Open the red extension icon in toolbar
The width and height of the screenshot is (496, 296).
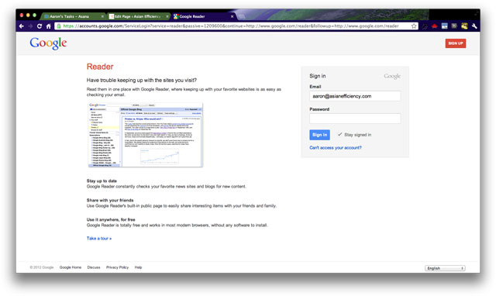click(434, 26)
